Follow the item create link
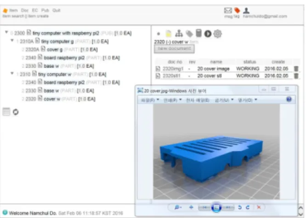This screenshot has width=306, height=218. click(x=38, y=16)
